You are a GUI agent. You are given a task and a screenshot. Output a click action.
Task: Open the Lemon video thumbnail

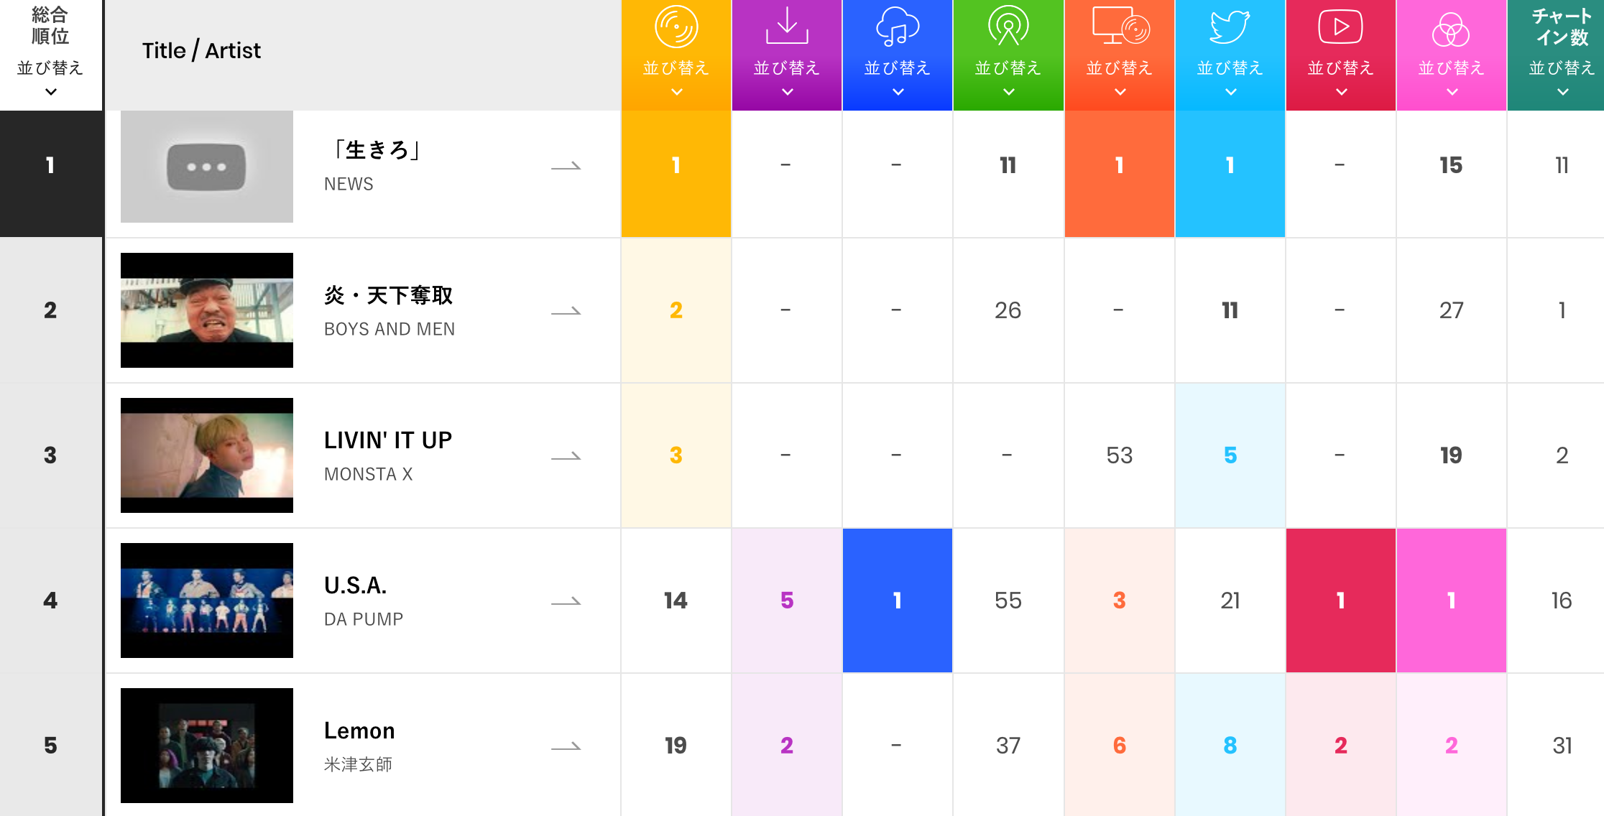[x=207, y=746]
